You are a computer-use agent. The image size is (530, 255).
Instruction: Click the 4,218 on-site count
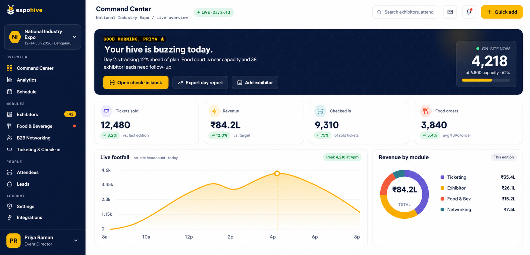point(489,61)
